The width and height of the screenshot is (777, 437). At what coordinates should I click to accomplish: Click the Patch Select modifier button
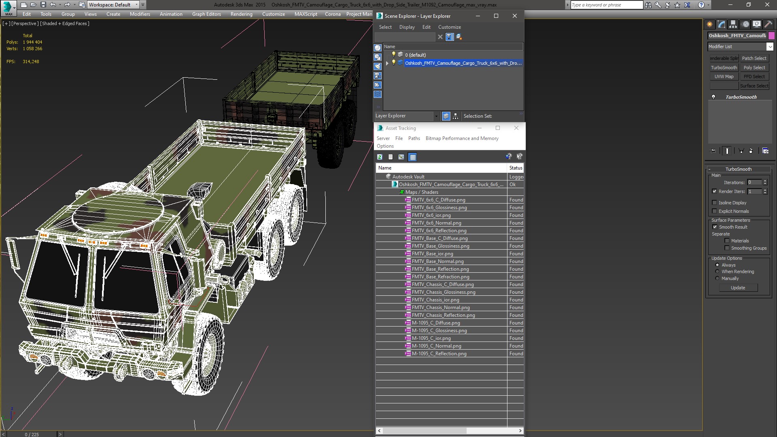click(x=754, y=58)
